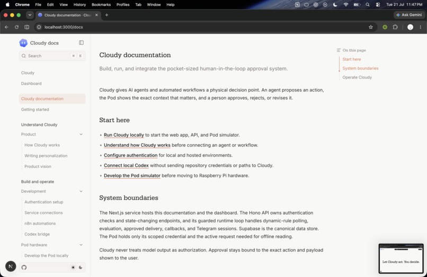The width and height of the screenshot is (427, 277).
Task: Click the Cloudy docs logo
Action: pos(23,43)
